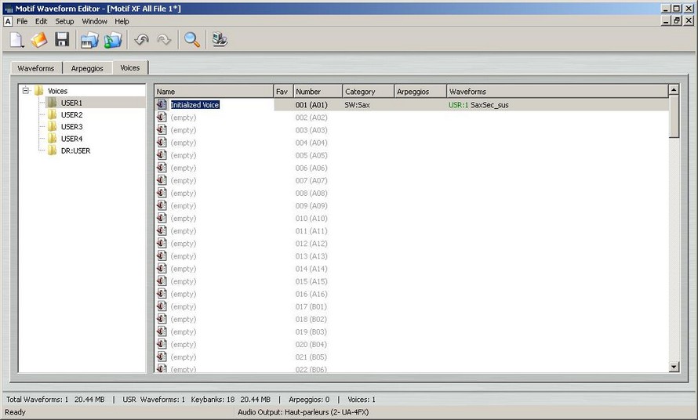Select the DR:USER folder in tree
The width and height of the screenshot is (698, 420).
75,150
